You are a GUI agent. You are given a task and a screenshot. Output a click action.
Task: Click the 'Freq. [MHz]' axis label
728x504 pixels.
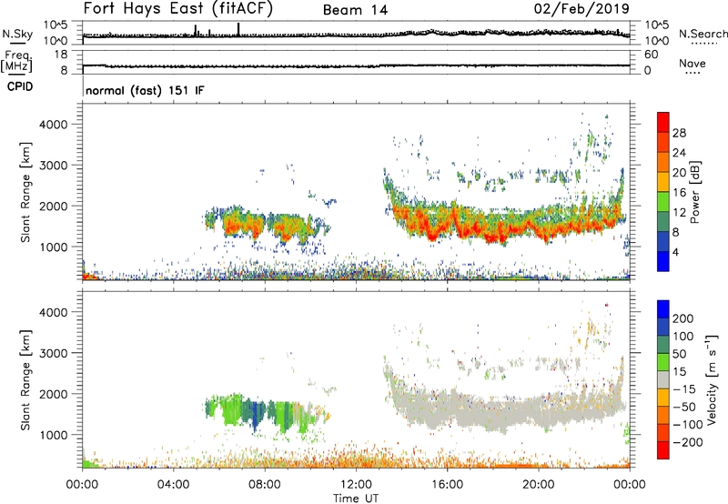[16, 62]
